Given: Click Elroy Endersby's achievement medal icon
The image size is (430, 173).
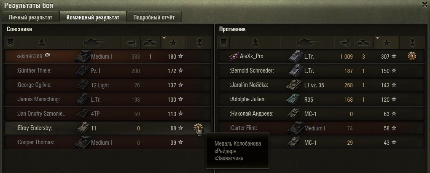Looking at the screenshot, I should coord(198,128).
